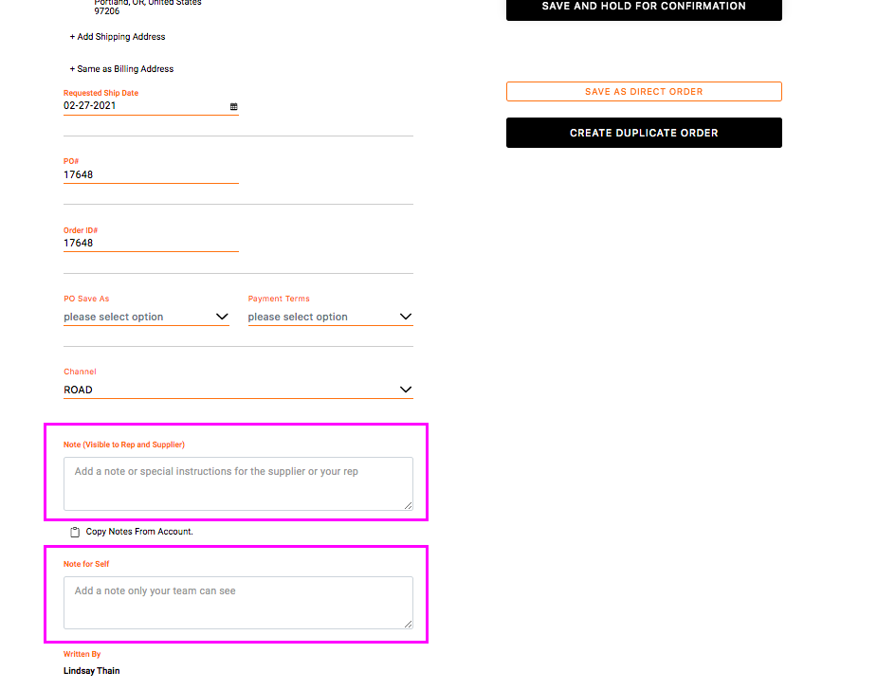Click the clipboard icon beside Copy Notes
This screenshot has height=690, width=877.
tap(75, 532)
